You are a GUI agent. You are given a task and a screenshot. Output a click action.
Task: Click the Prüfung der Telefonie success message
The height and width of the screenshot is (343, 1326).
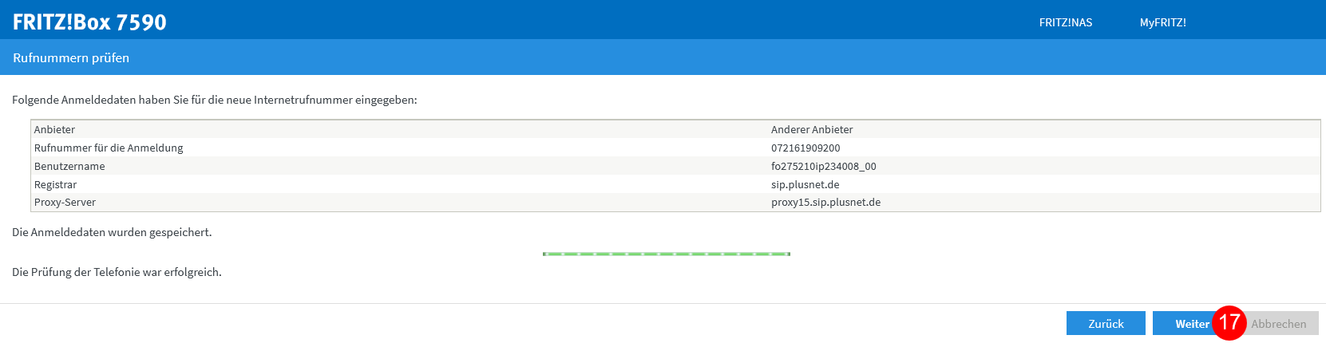(117, 272)
